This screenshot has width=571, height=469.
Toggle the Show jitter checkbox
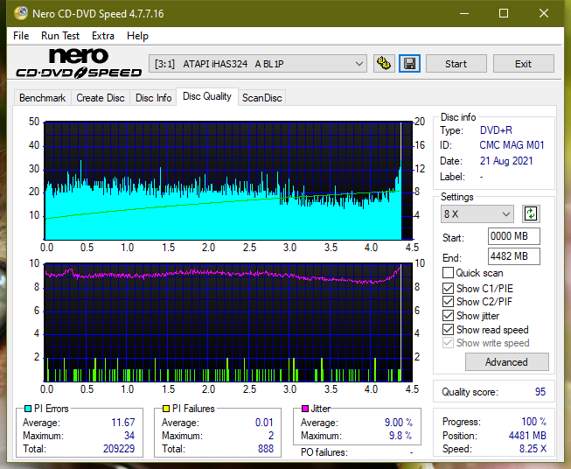448,315
